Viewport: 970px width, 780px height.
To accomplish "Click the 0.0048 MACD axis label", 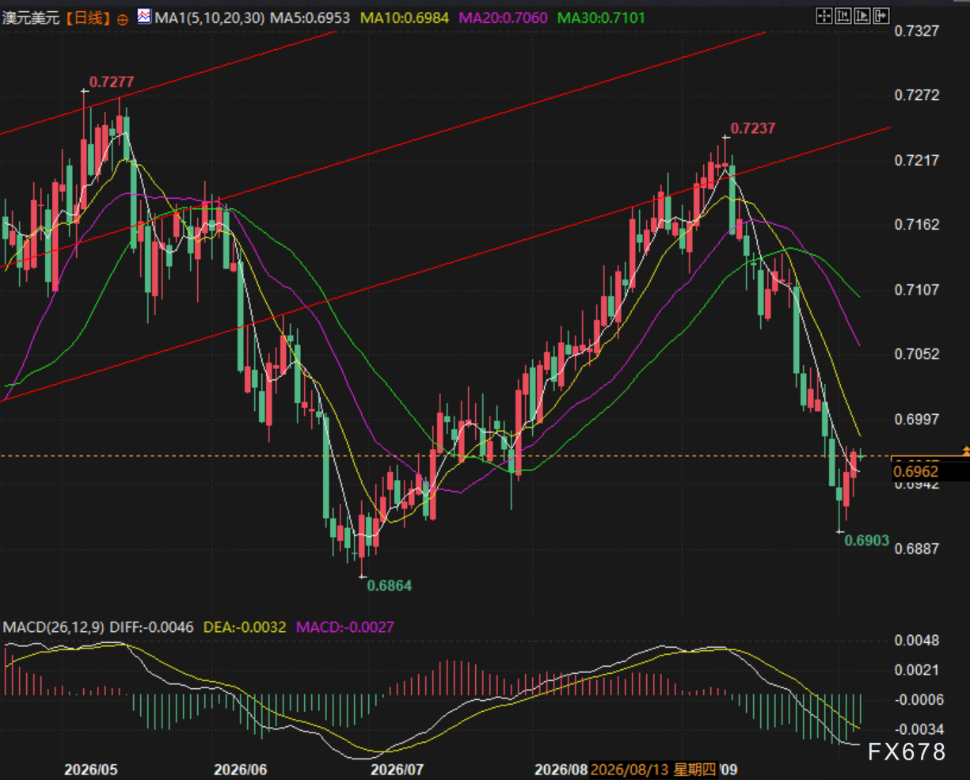I will (x=916, y=641).
